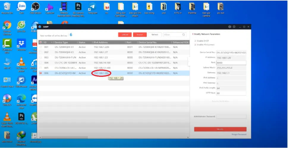The image size is (288, 148).
Task: Select row with IP 192.168.1.27
Action: point(114,52)
